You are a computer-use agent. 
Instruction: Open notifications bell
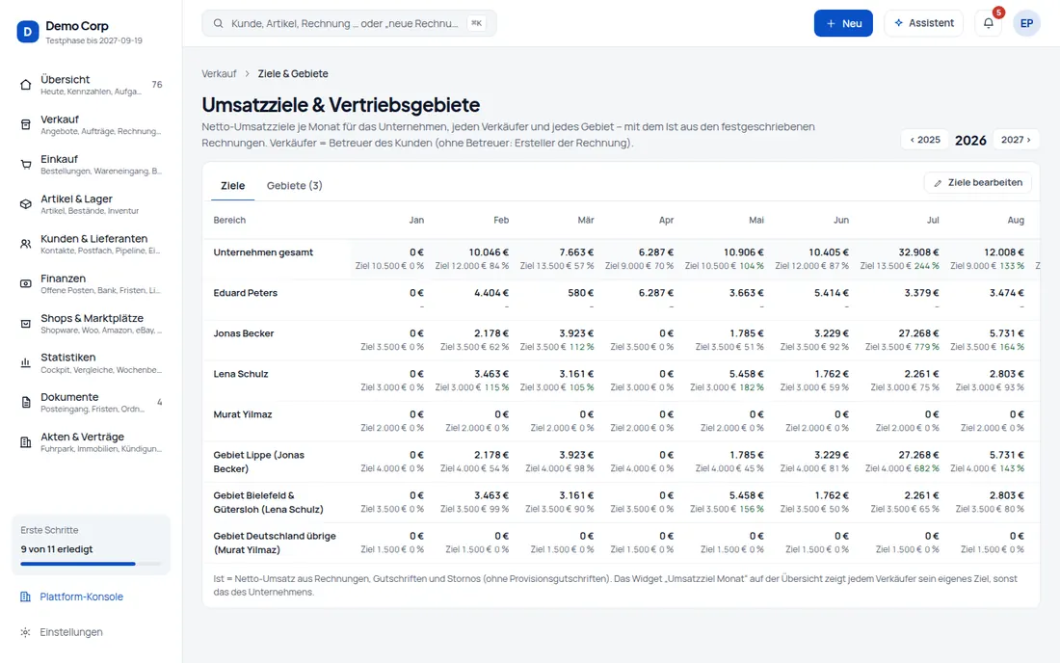point(989,23)
